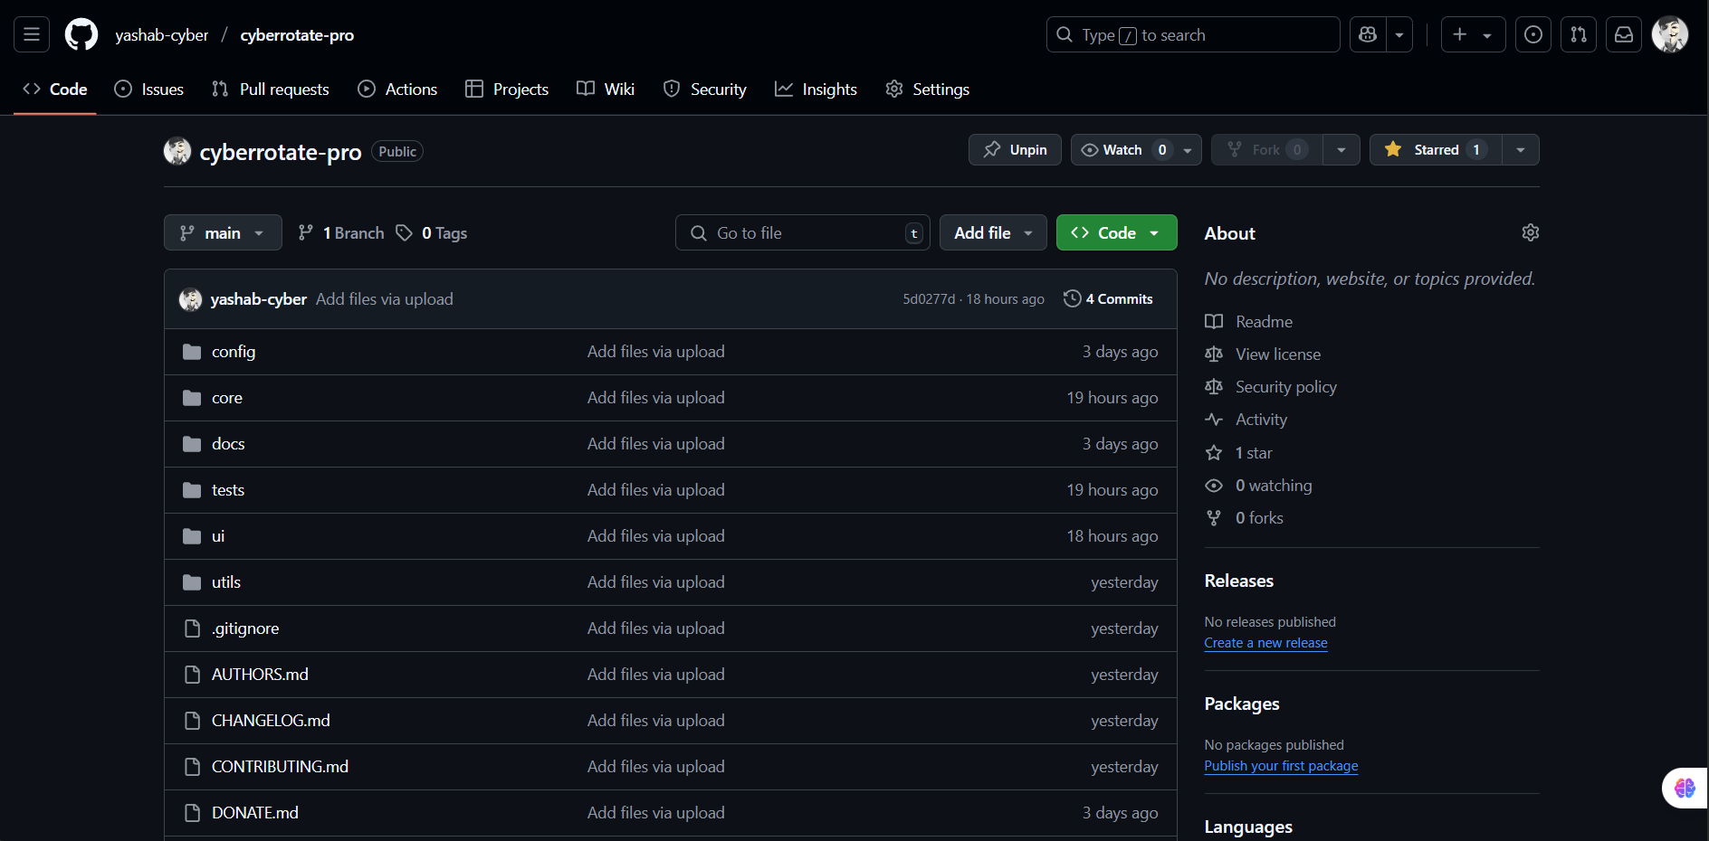Click the user profile avatar
Image resolution: width=1709 pixels, height=841 pixels.
click(1669, 35)
